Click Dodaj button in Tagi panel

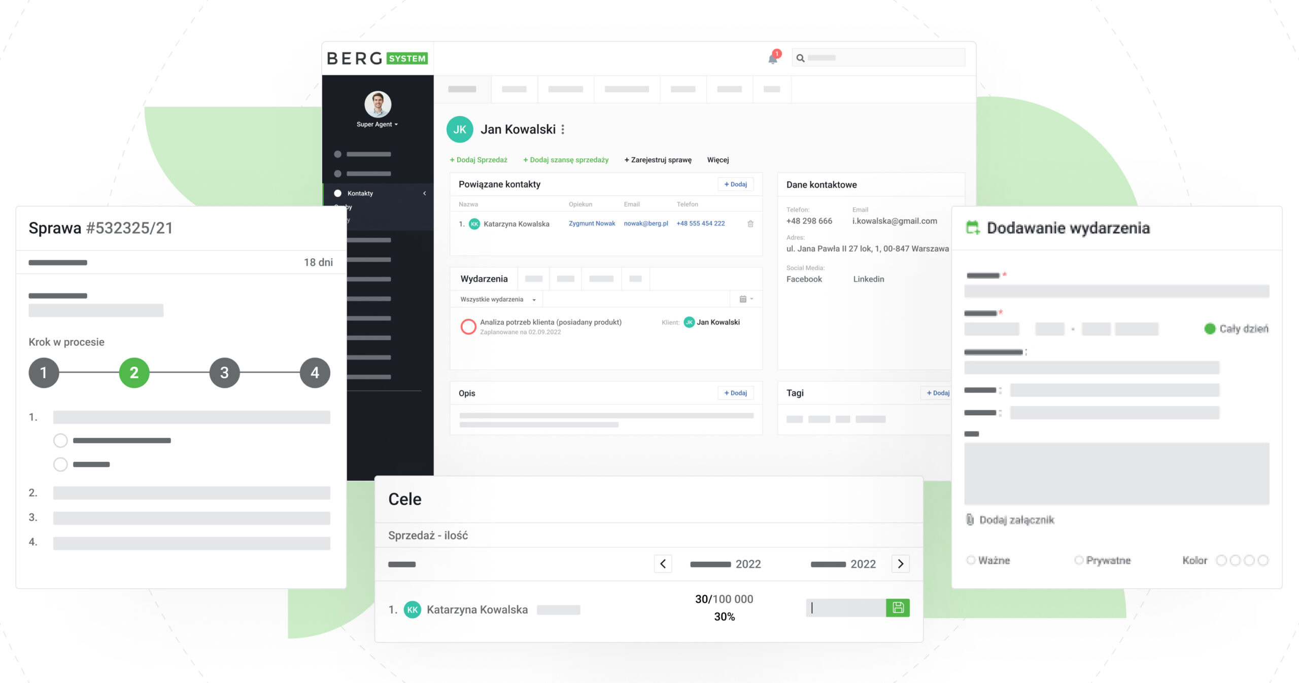pyautogui.click(x=936, y=393)
